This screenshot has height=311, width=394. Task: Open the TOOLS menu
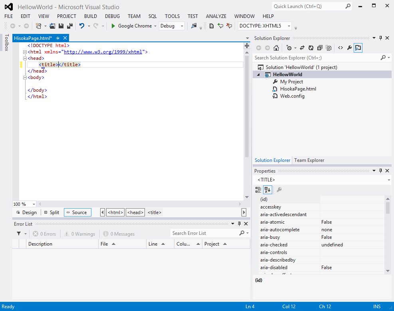coord(172,16)
